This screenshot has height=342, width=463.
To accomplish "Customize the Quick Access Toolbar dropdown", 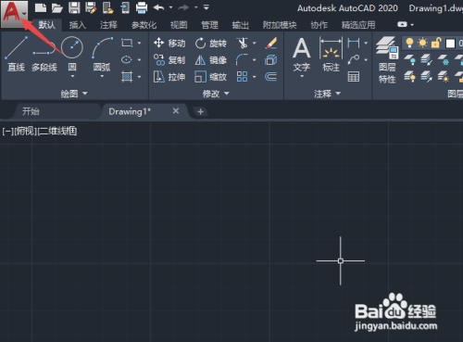I will (206, 6).
